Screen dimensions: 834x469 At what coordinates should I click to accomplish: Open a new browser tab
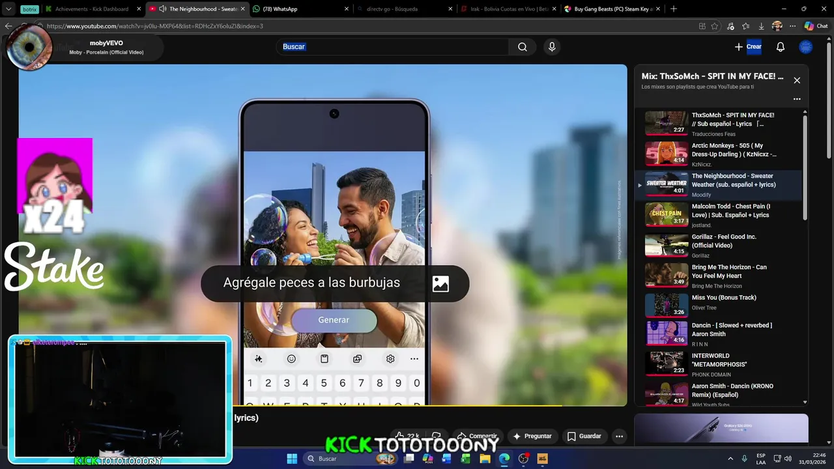(674, 9)
